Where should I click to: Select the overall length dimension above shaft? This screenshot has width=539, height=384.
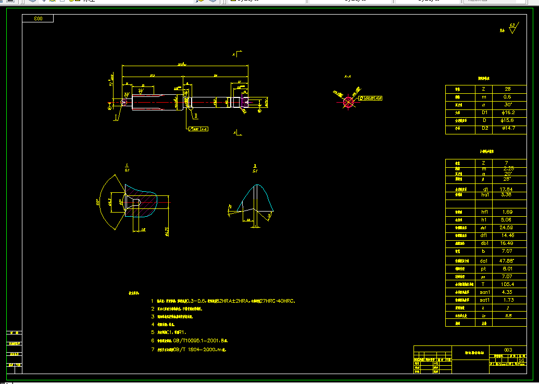pyautogui.click(x=185, y=64)
